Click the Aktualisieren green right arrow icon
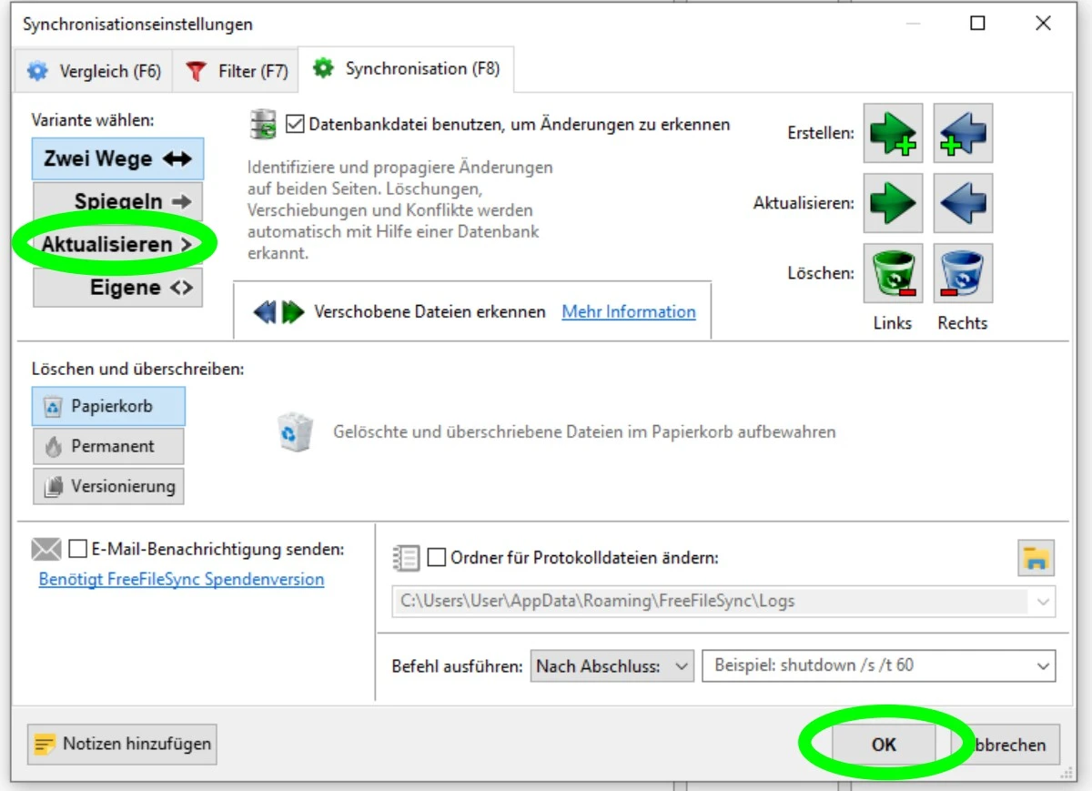 tap(893, 203)
